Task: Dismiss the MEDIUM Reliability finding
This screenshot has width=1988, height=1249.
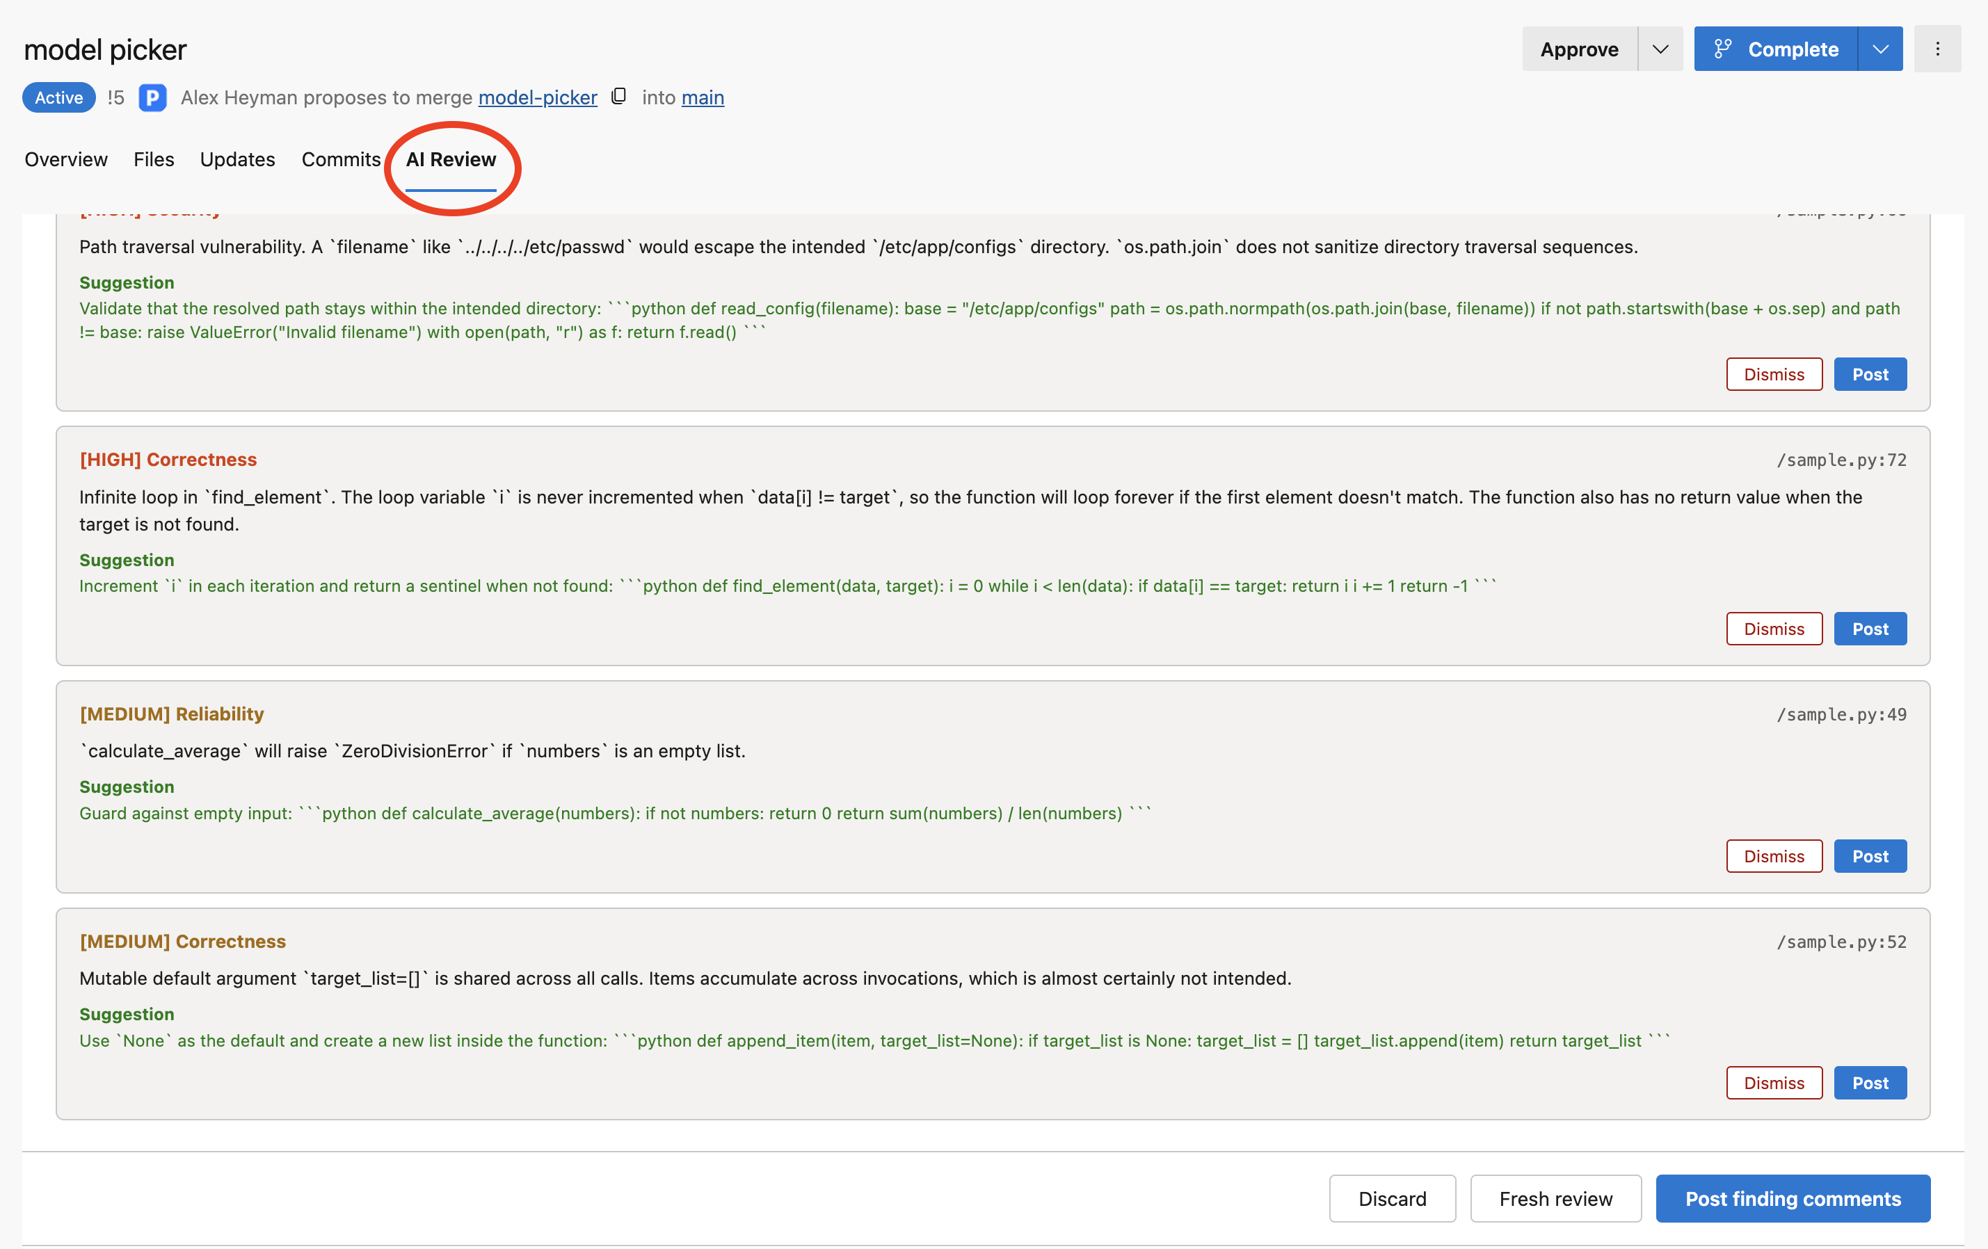Action: click(1774, 856)
